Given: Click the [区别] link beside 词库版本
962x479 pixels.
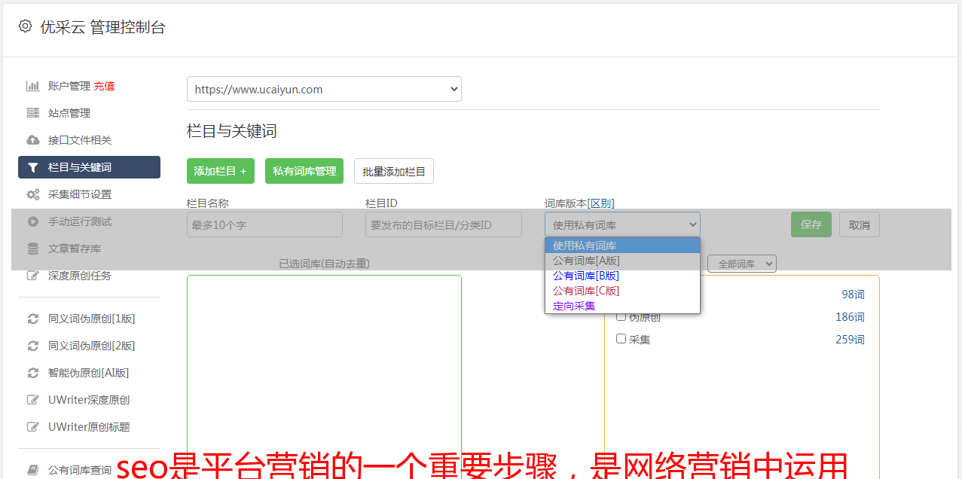Looking at the screenshot, I should [x=600, y=203].
